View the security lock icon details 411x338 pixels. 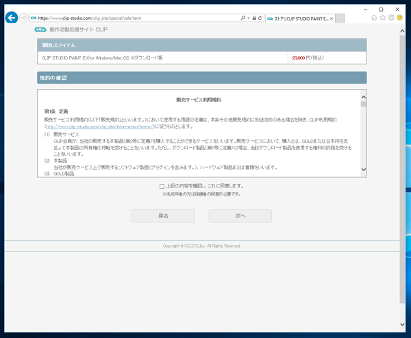click(x=254, y=18)
